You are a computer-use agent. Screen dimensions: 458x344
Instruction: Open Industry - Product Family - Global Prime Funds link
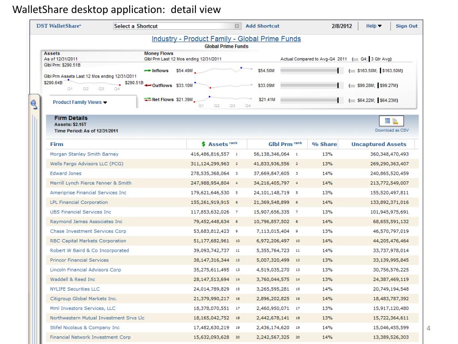[226, 39]
